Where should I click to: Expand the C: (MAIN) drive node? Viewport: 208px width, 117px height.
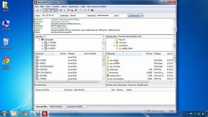pos(43,43)
